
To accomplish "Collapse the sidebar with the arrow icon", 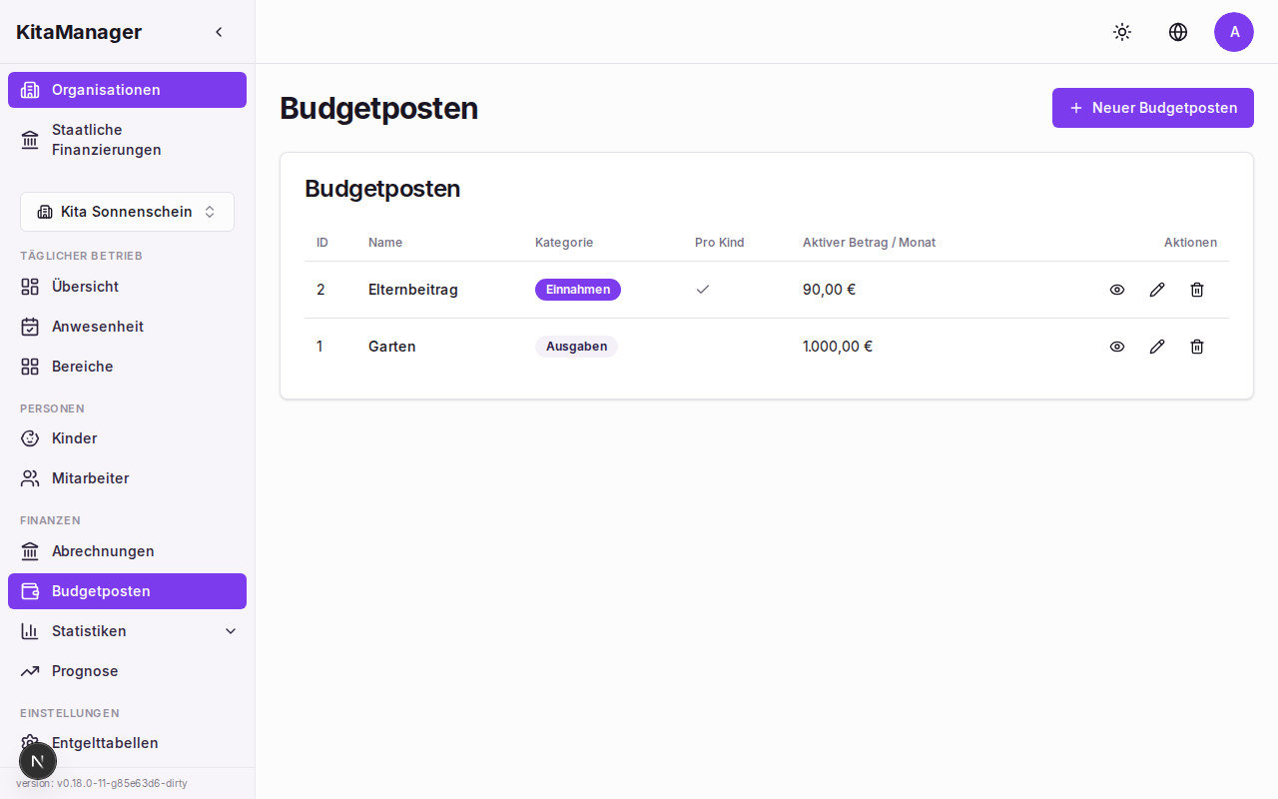I will click(x=219, y=32).
